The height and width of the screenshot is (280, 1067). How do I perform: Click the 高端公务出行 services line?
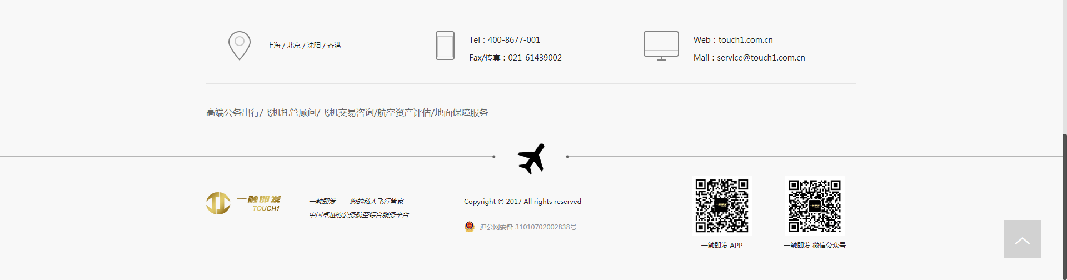347,113
